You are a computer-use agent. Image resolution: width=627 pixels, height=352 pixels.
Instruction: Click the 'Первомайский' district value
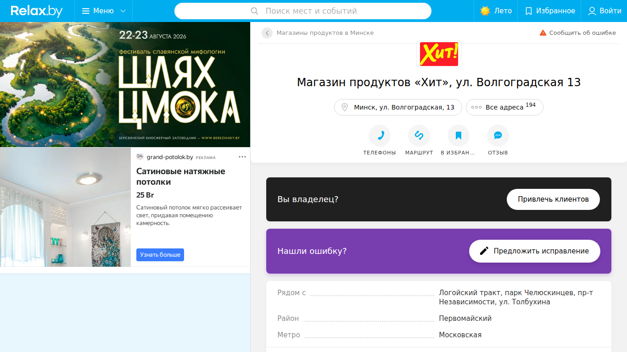coord(465,319)
